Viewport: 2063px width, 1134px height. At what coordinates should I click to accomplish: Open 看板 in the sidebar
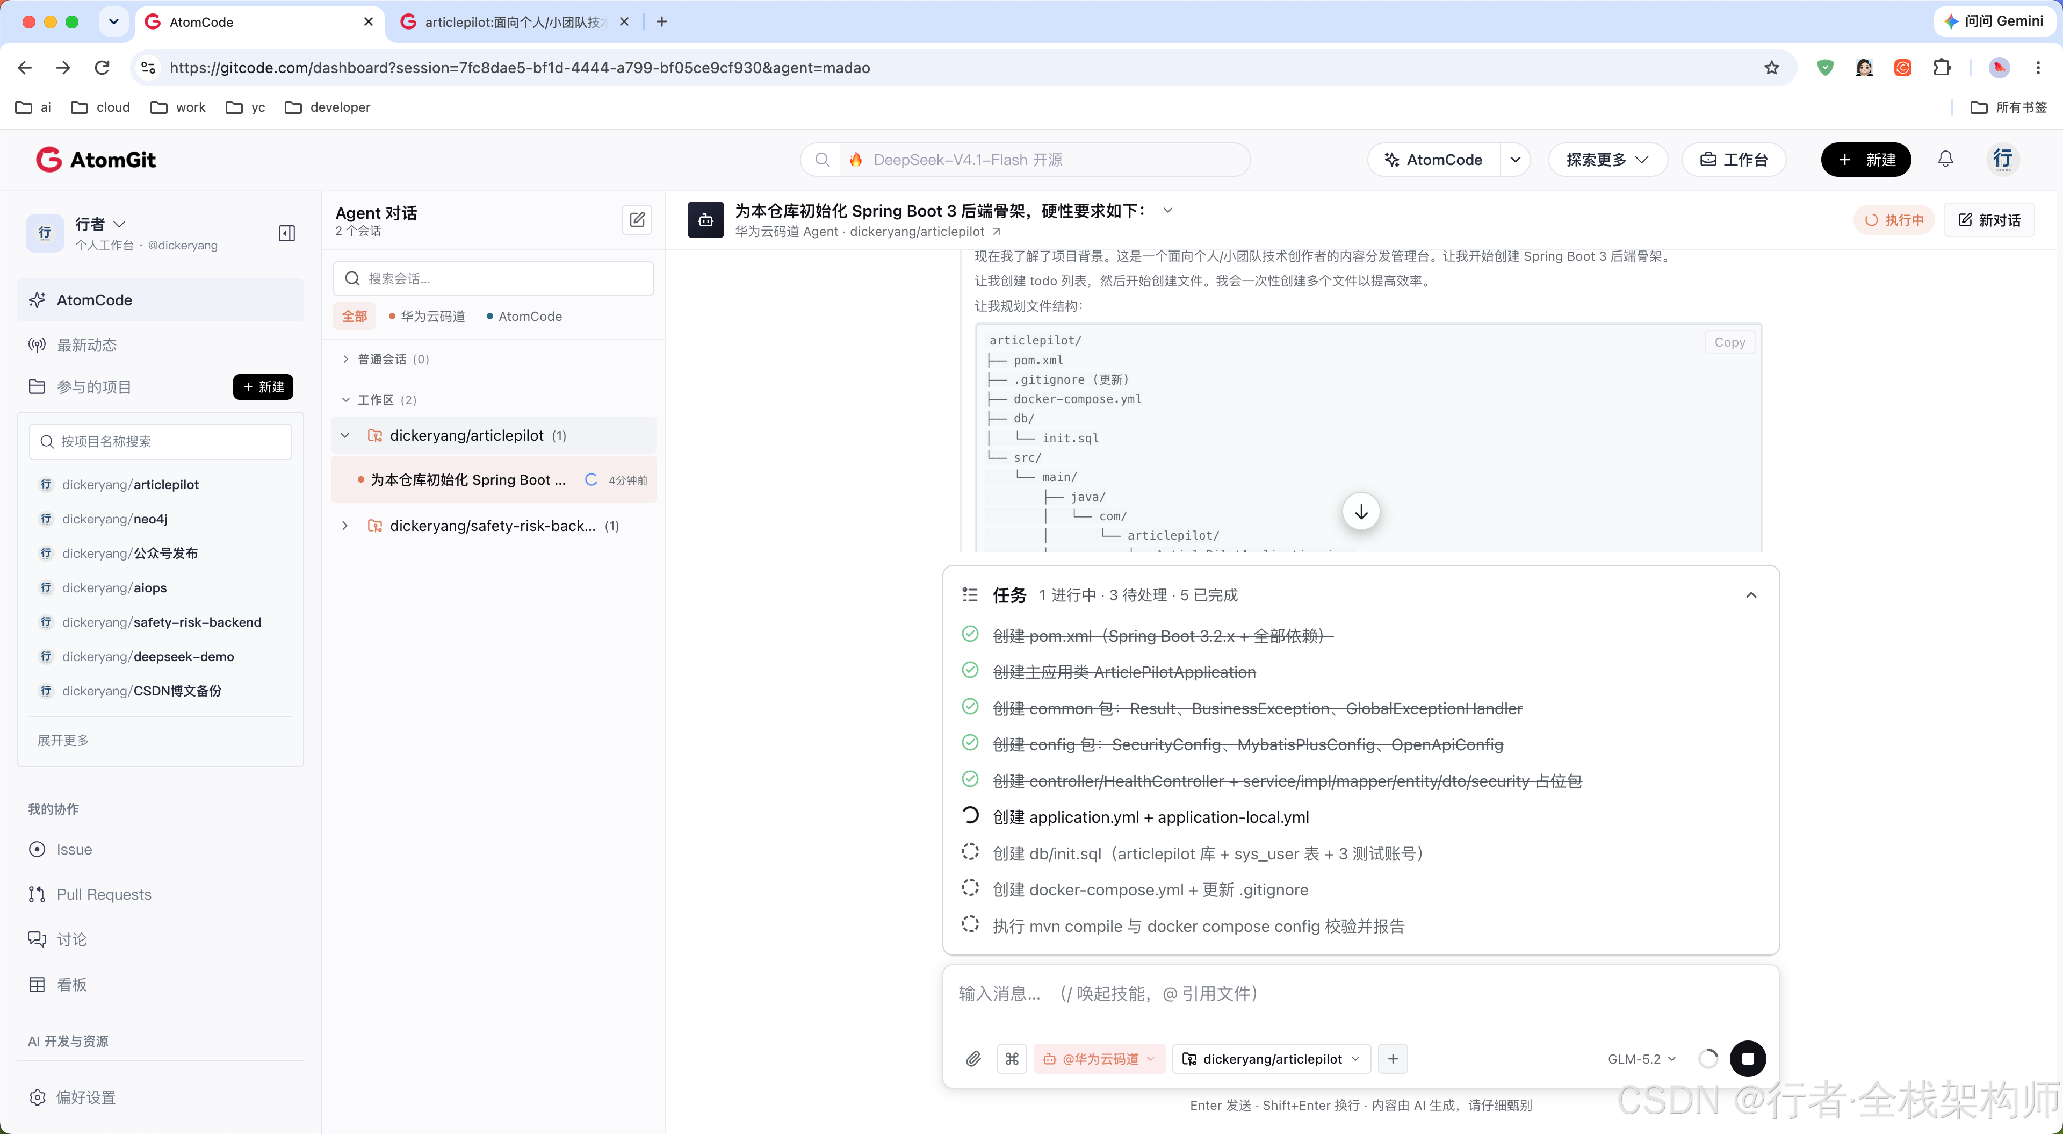click(57, 984)
